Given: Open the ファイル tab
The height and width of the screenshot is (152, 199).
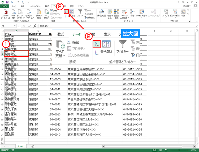Looking at the screenshot, I should point(5,6).
